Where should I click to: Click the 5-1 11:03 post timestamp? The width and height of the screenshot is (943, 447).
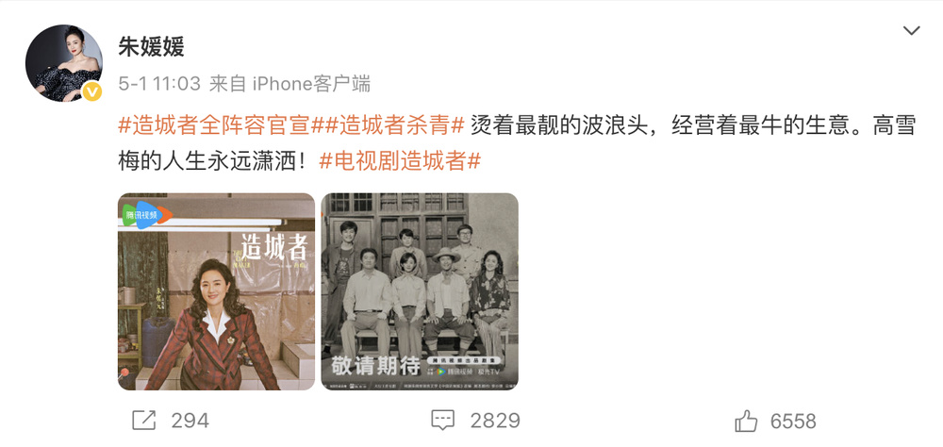coord(159,84)
